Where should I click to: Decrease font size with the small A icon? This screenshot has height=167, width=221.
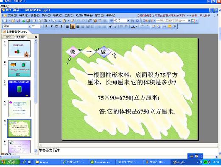coord(115,26)
